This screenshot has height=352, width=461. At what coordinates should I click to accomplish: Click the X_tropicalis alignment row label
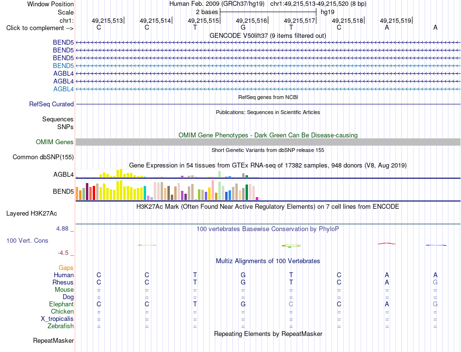pos(57,319)
